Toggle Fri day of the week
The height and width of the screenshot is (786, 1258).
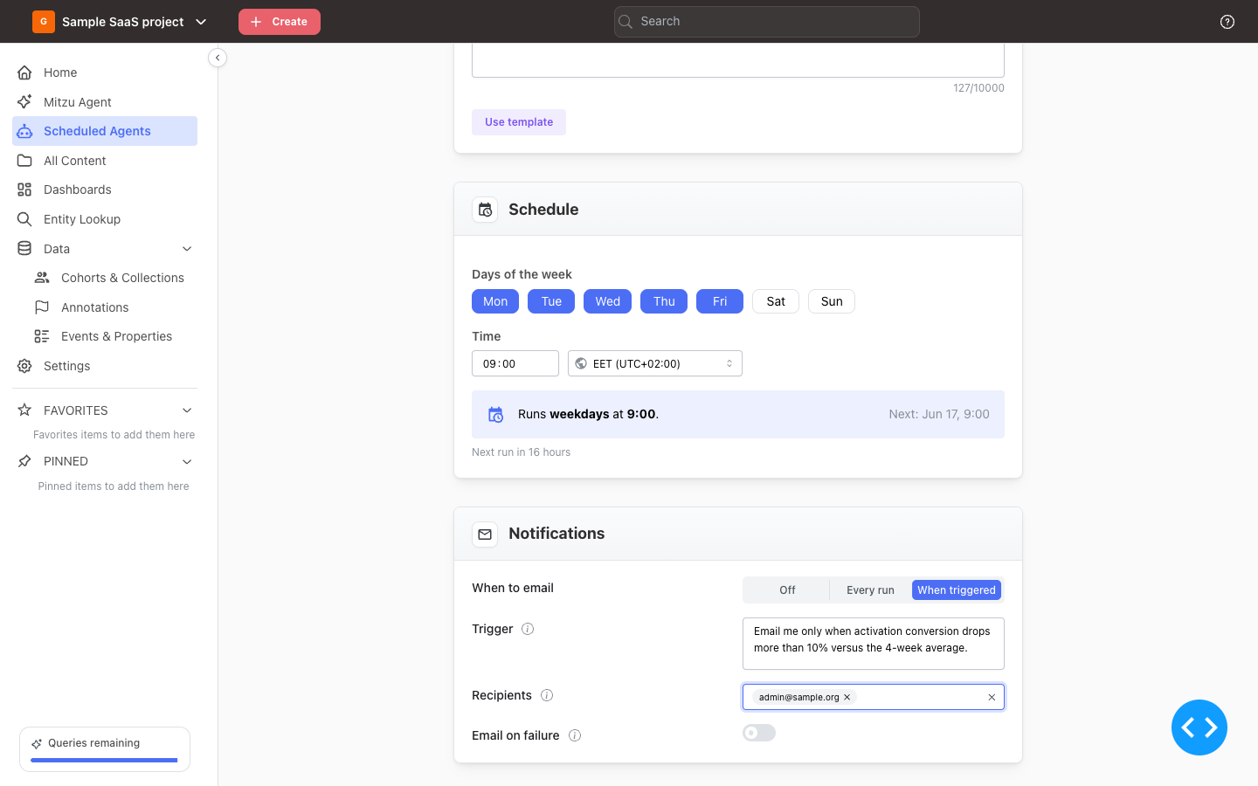pos(720,301)
